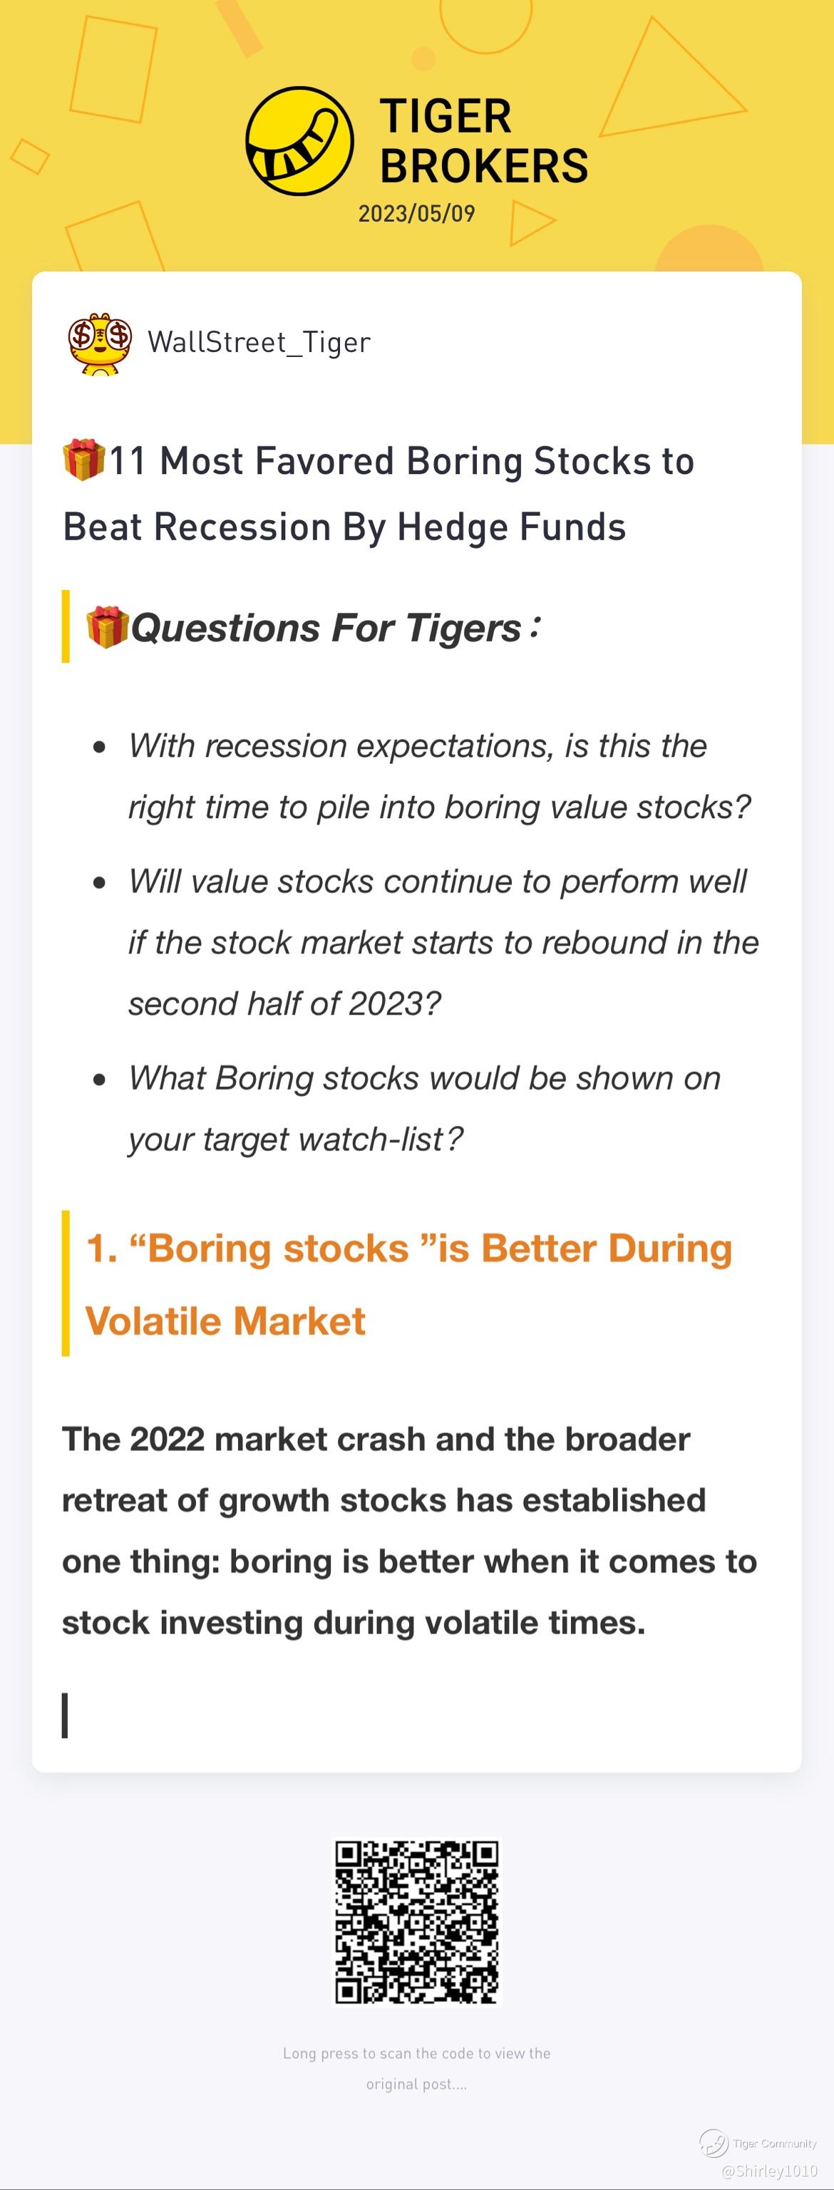The width and height of the screenshot is (834, 2190).
Task: Click the text cursor bar below the paragraph
Action: [65, 1715]
